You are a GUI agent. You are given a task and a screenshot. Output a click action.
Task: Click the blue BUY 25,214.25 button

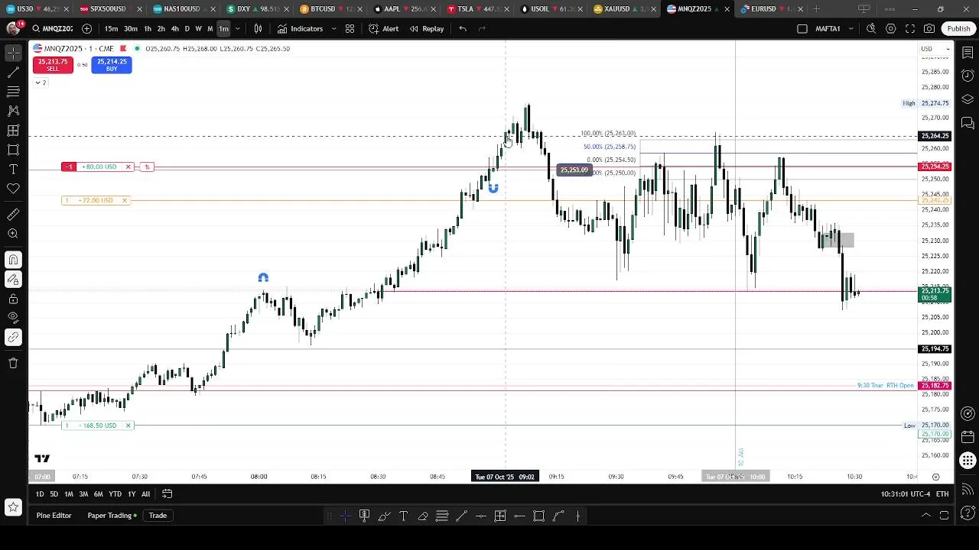pos(112,65)
